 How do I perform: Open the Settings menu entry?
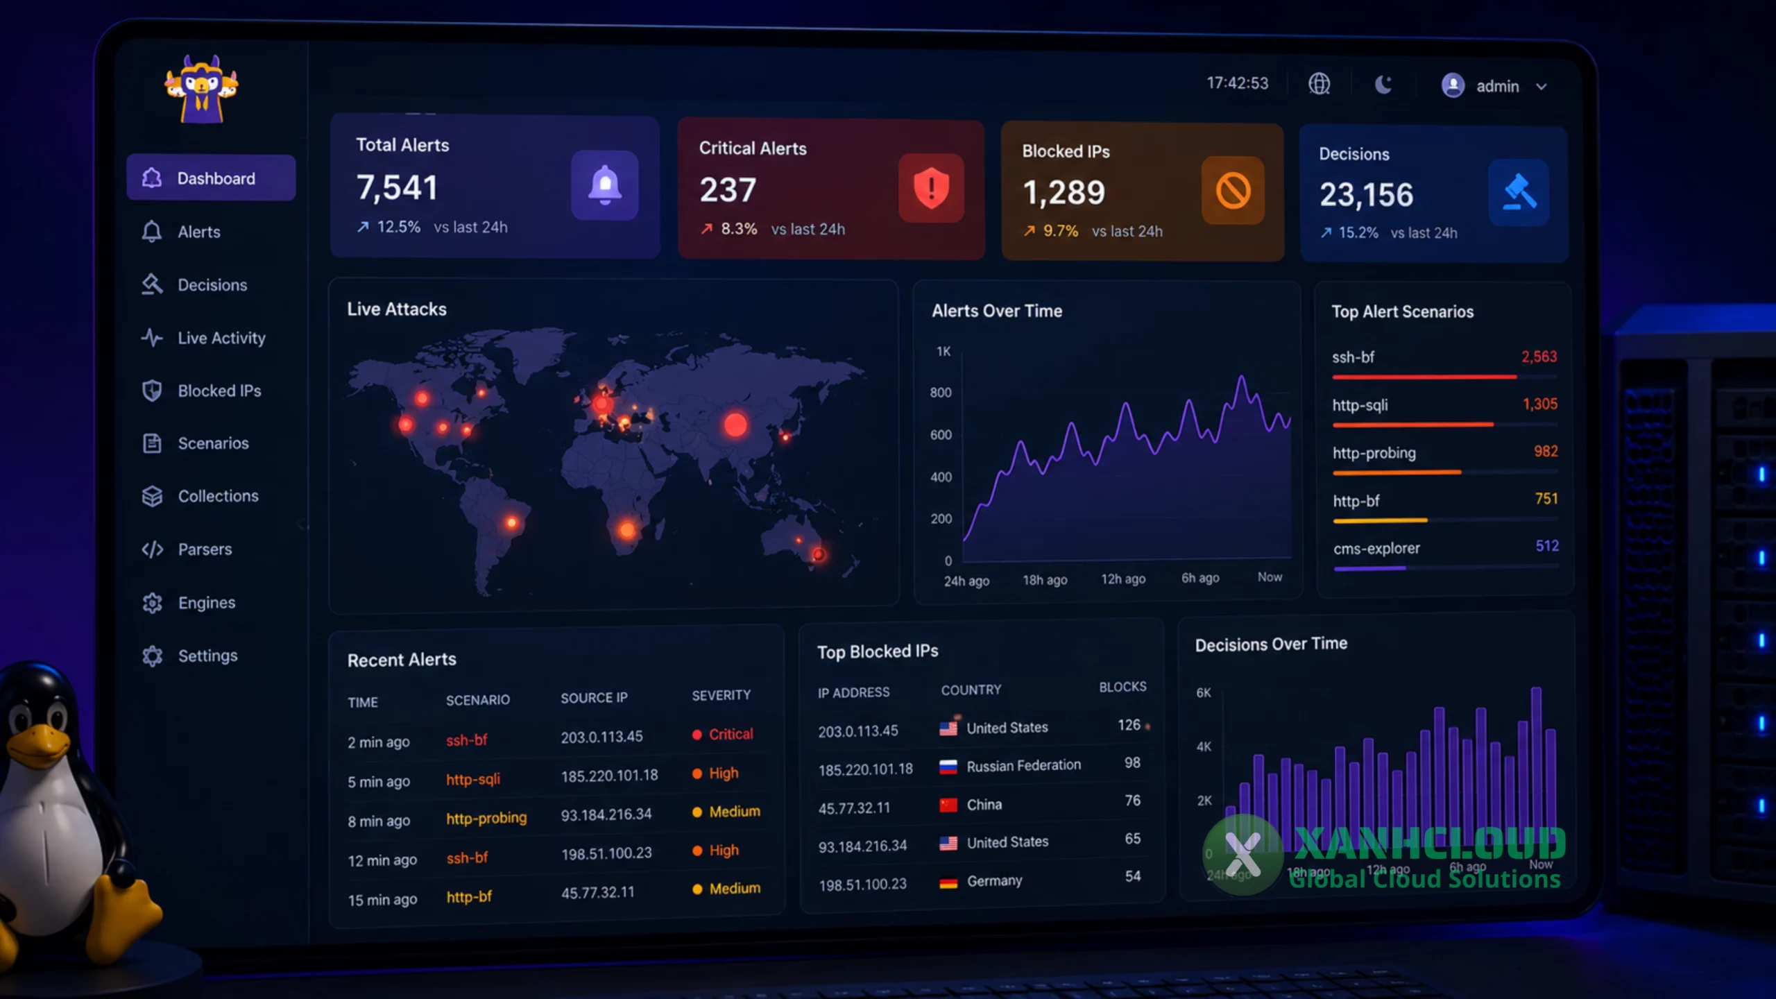(207, 656)
